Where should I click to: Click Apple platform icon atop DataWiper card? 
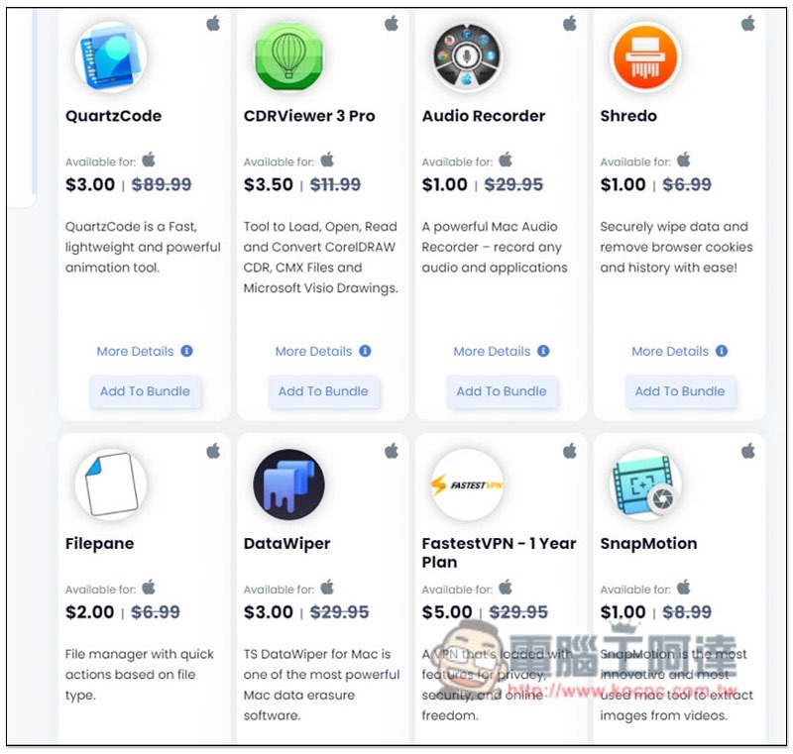392,451
